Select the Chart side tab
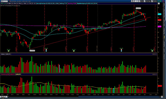166x99 pixels. coord(164,37)
